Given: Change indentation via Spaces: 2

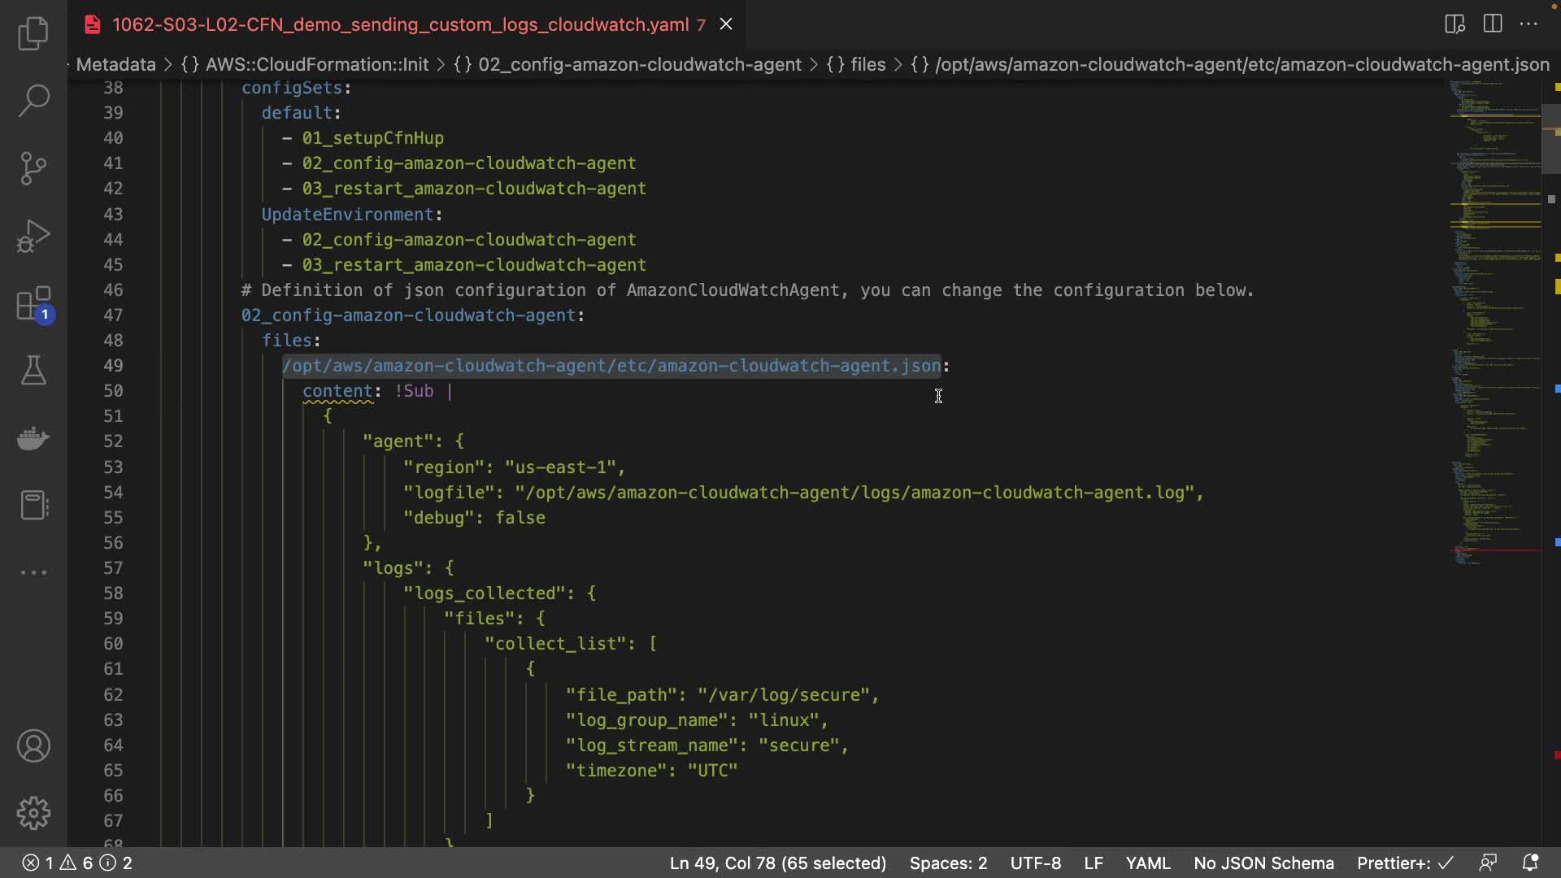Looking at the screenshot, I should coord(948,863).
